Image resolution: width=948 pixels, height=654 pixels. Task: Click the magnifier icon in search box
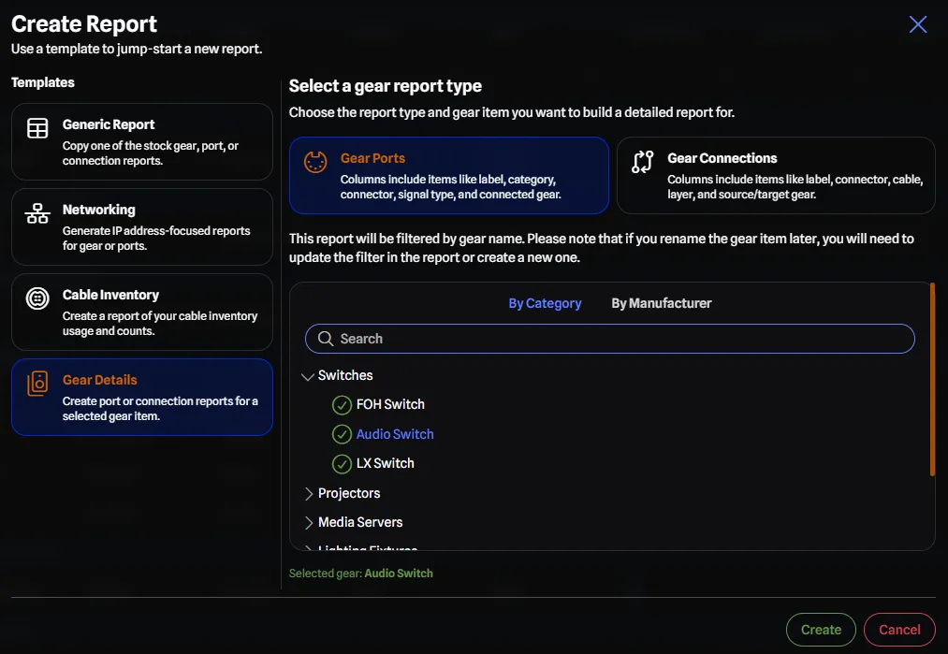326,339
